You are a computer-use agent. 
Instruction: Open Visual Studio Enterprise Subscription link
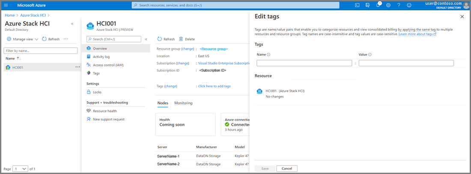[224, 63]
